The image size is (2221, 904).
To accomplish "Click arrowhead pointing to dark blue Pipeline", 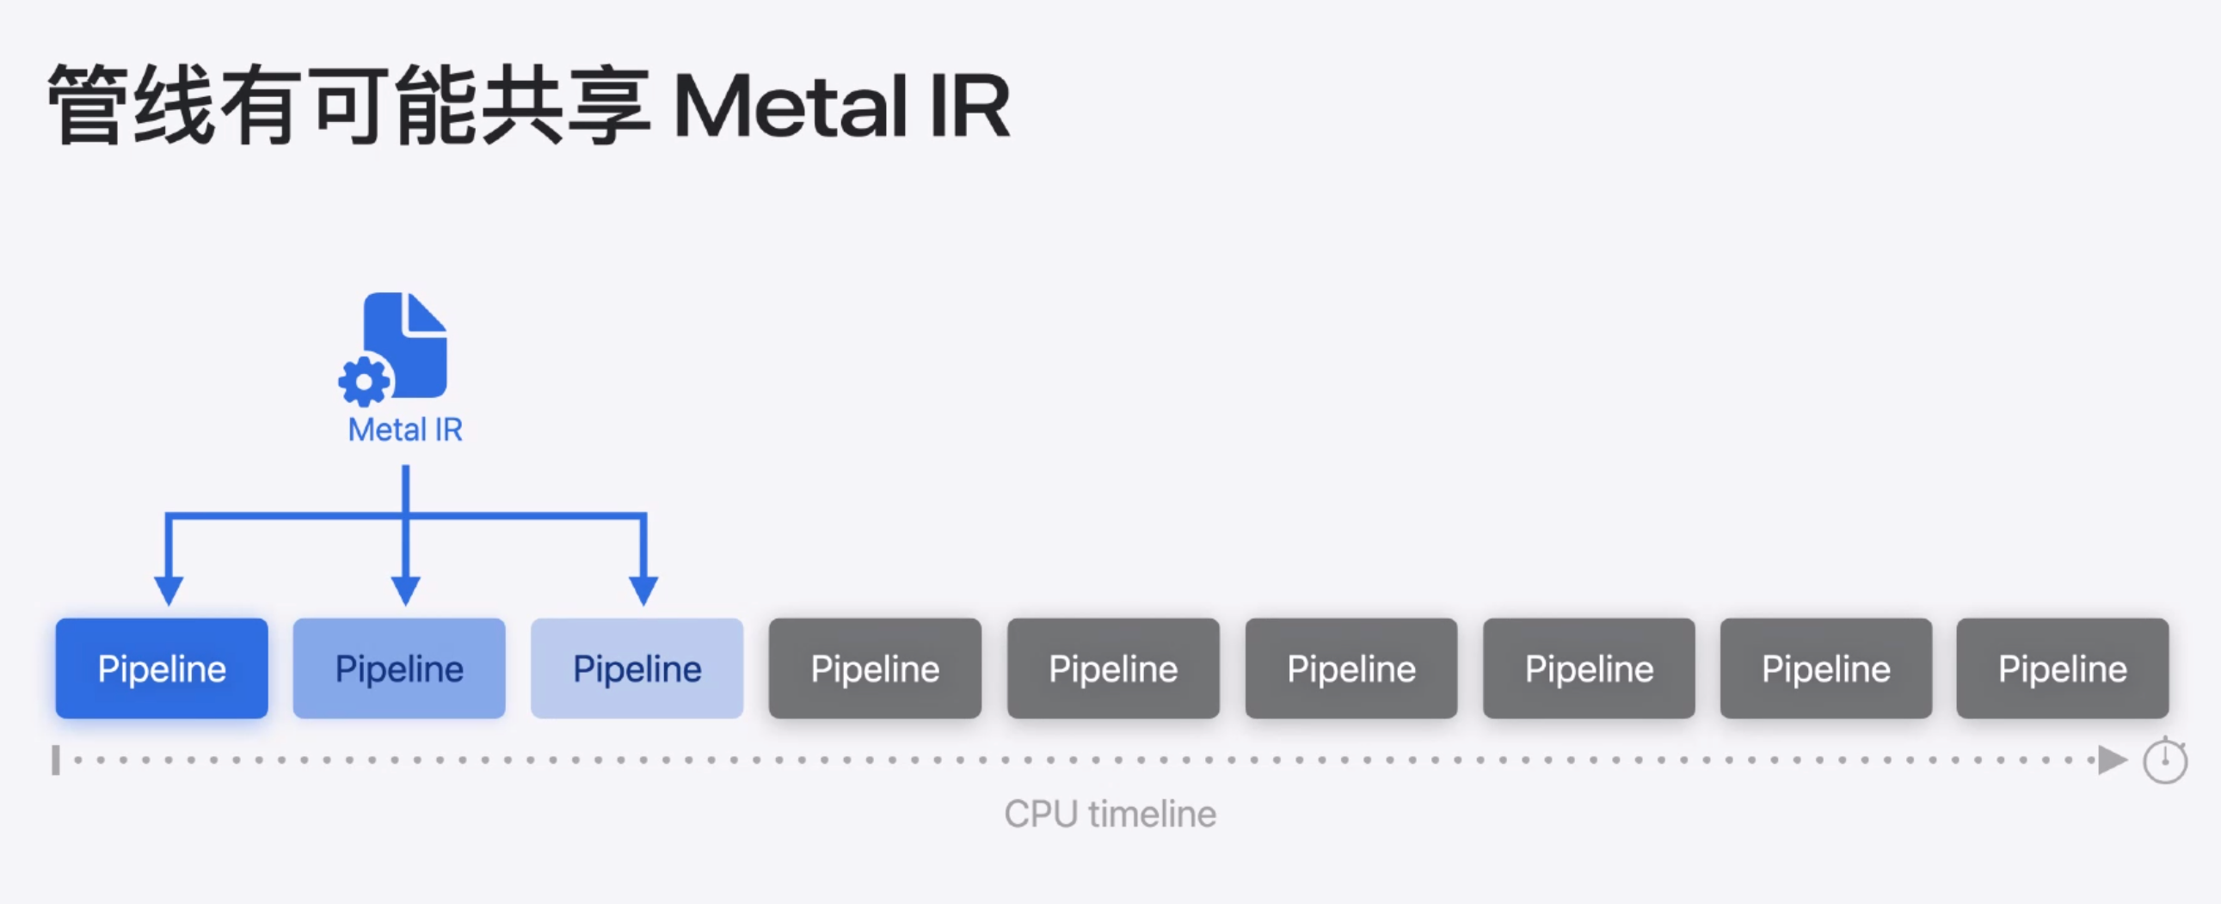I will click(x=168, y=590).
